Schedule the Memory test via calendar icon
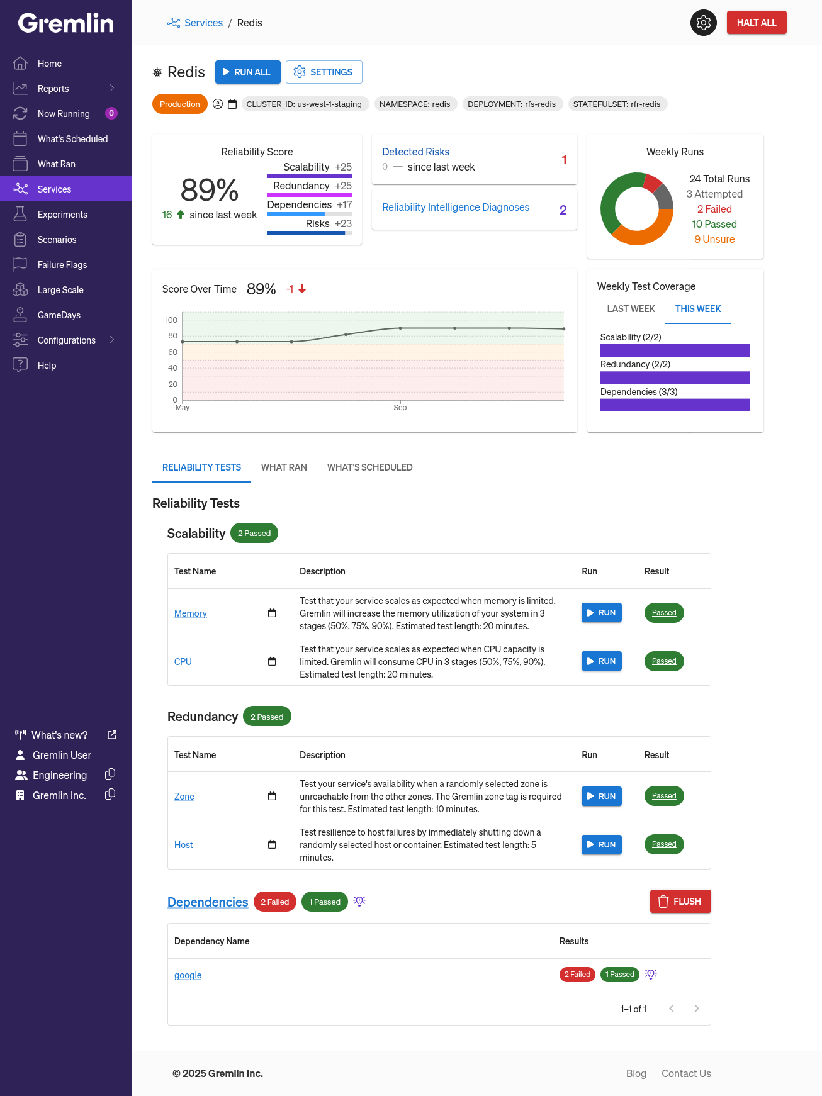Viewport: 822px width, 1096px height. 272,613
